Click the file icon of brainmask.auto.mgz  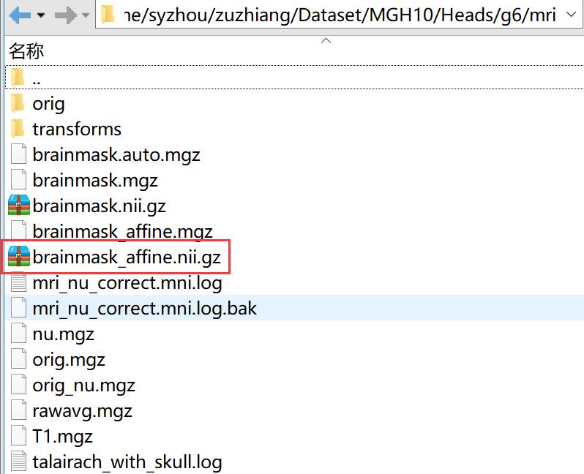tap(18, 154)
